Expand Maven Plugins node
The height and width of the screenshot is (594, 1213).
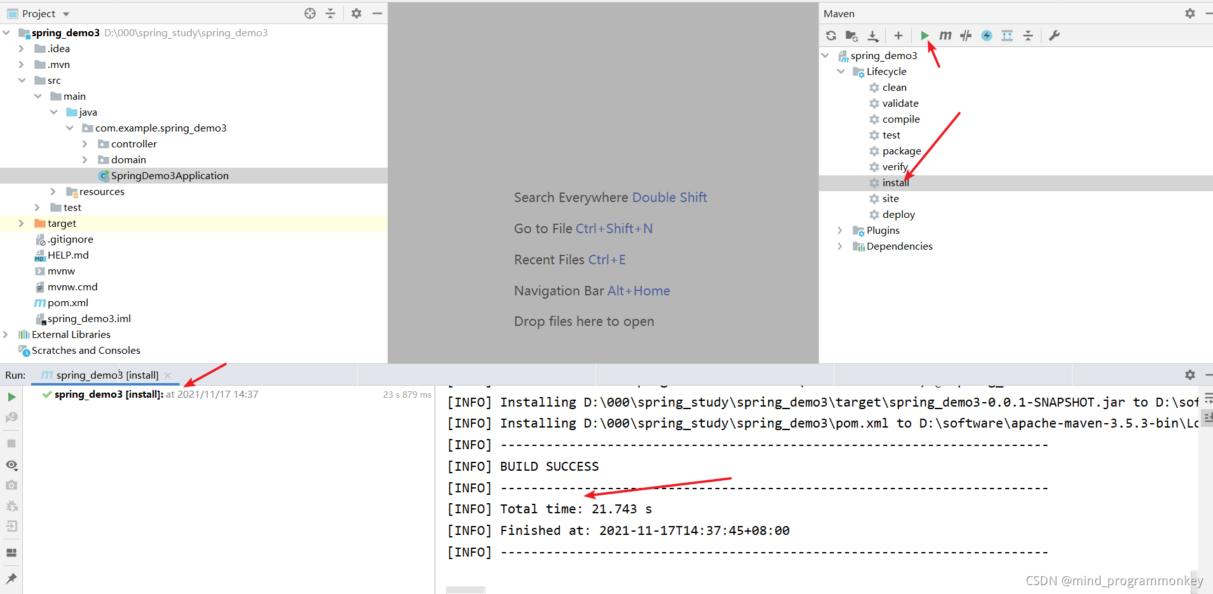pyautogui.click(x=840, y=230)
